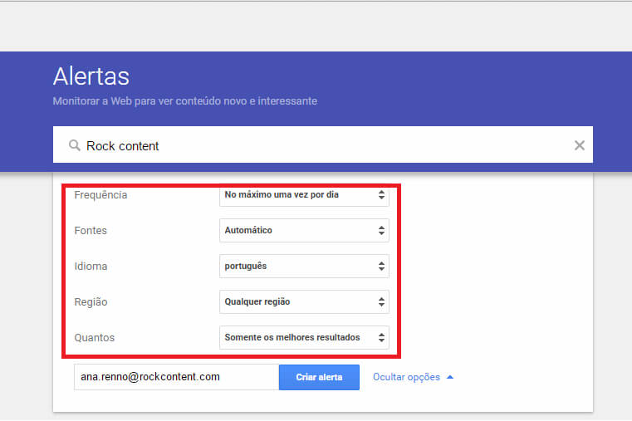Image resolution: width=632 pixels, height=421 pixels.
Task: Click the Criar alerta button
Action: point(319,378)
